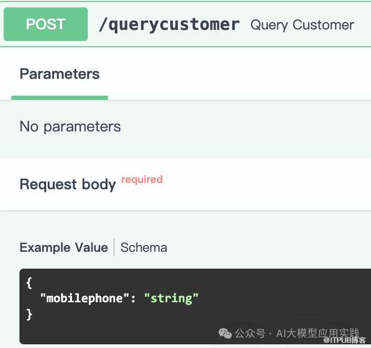Click the opening curly brace in the code

pyautogui.click(x=29, y=283)
